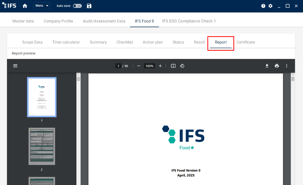Switch to Master data tab
The height and width of the screenshot is (185, 303).
[23, 21]
